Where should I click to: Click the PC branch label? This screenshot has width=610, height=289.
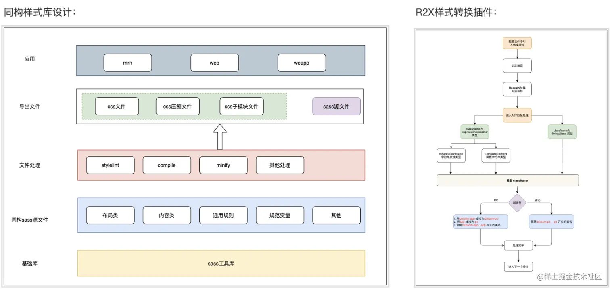pos(496,200)
